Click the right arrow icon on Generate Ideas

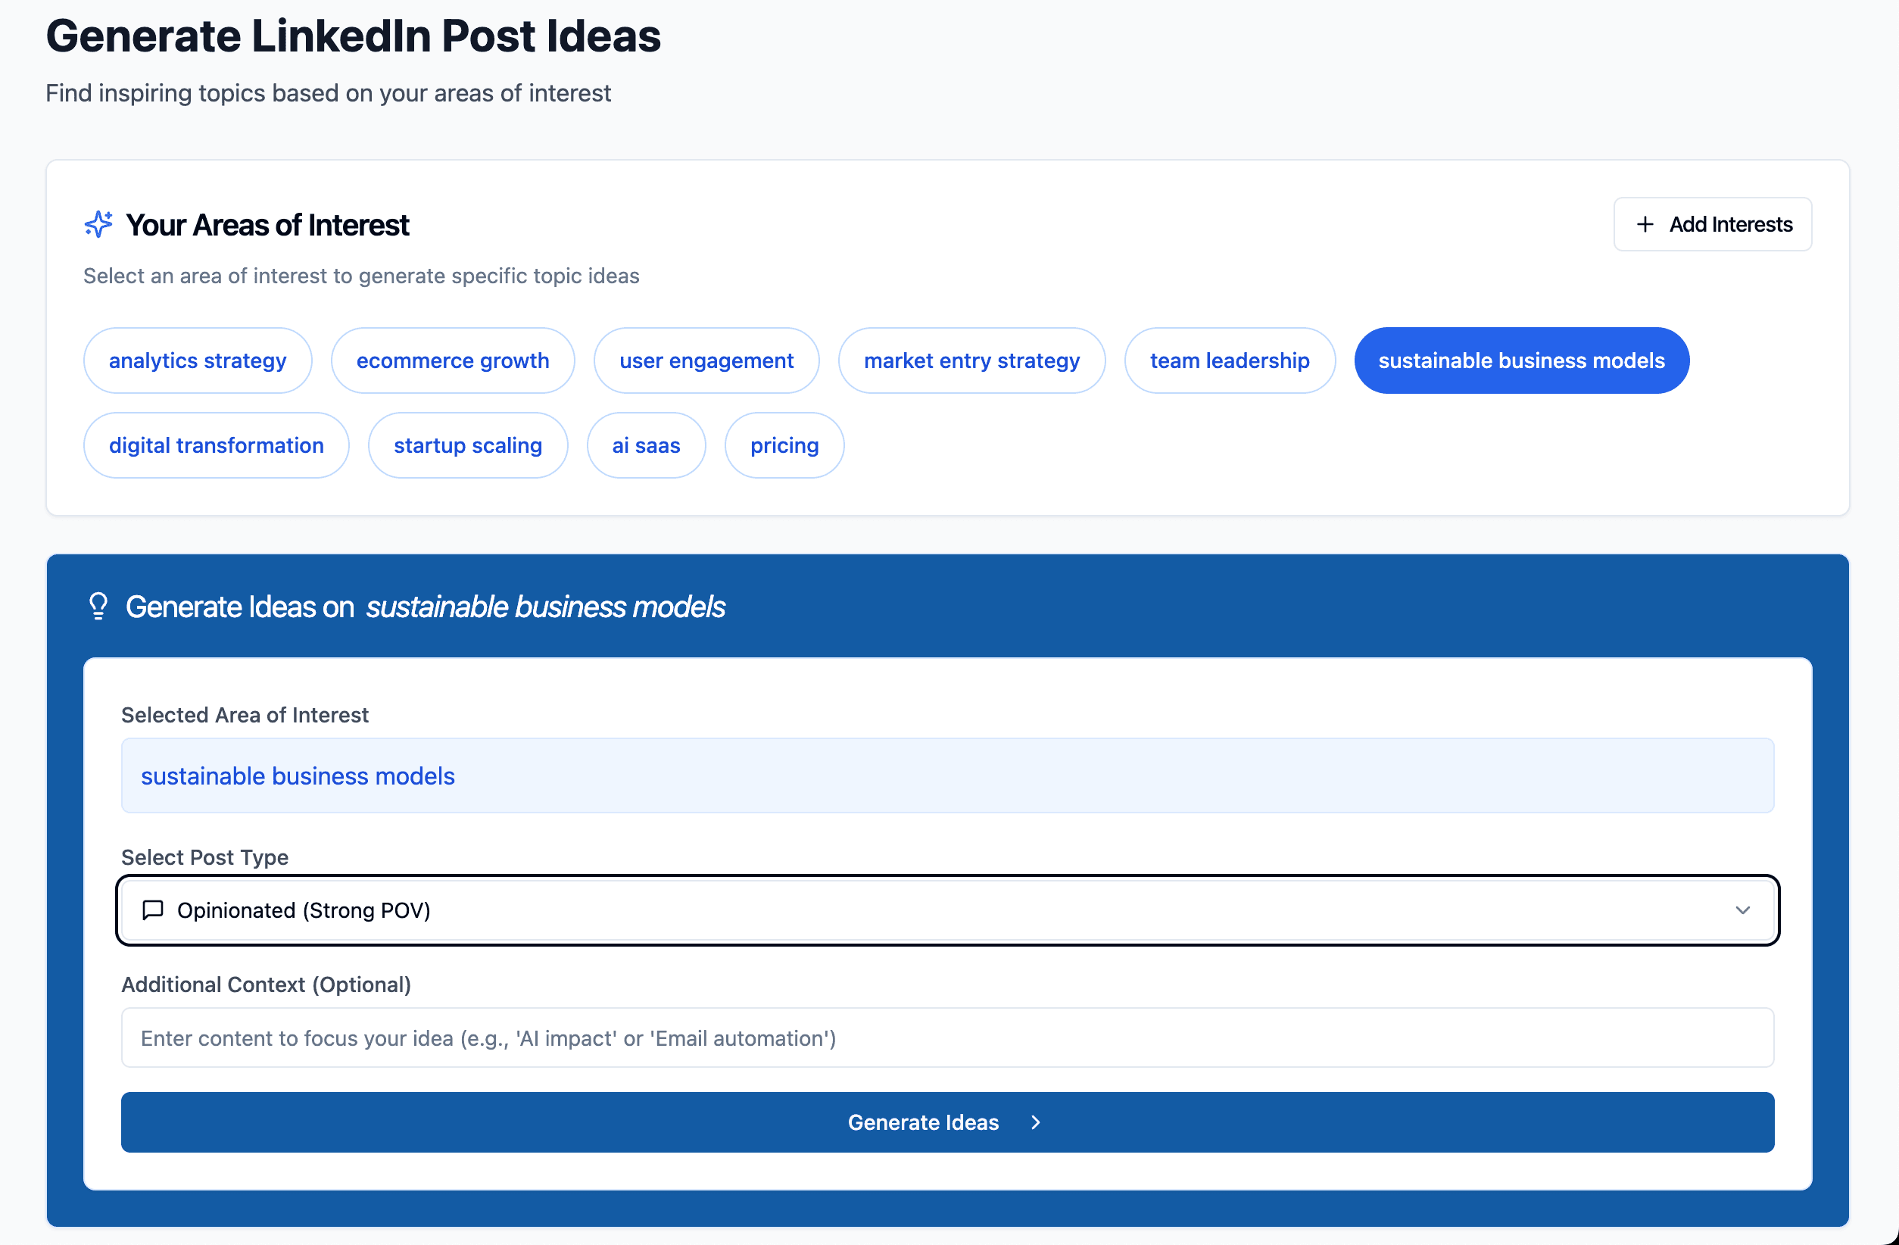point(1036,1122)
